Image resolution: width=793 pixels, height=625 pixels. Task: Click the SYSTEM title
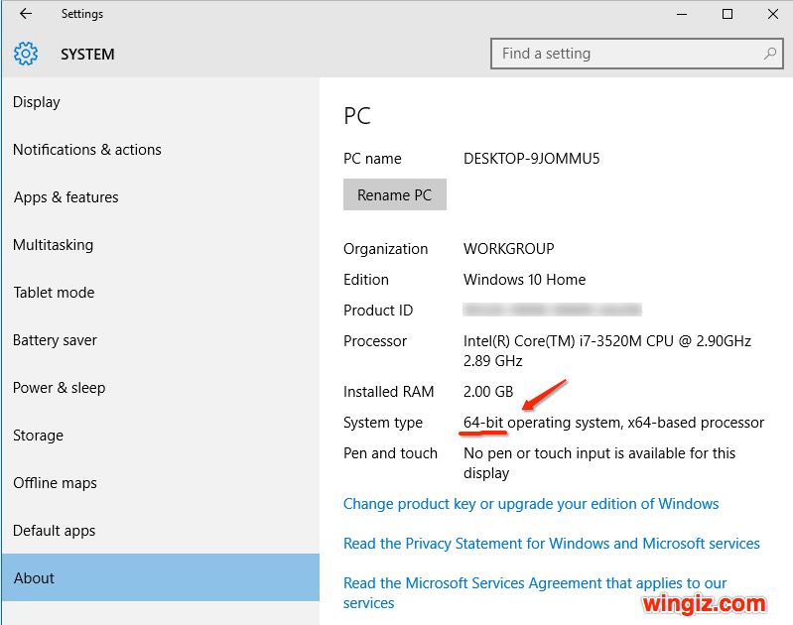(x=87, y=55)
